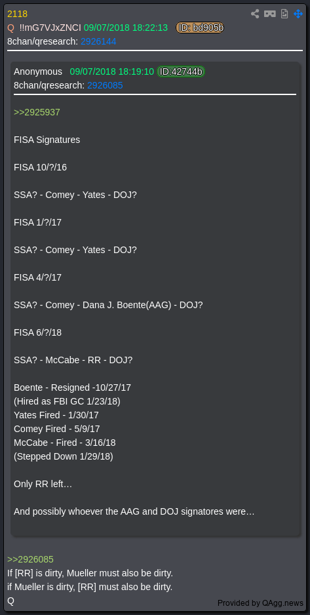Screen dimensions: 310x615
Task: Click the green ID:42744b badge
Action: coord(181,71)
